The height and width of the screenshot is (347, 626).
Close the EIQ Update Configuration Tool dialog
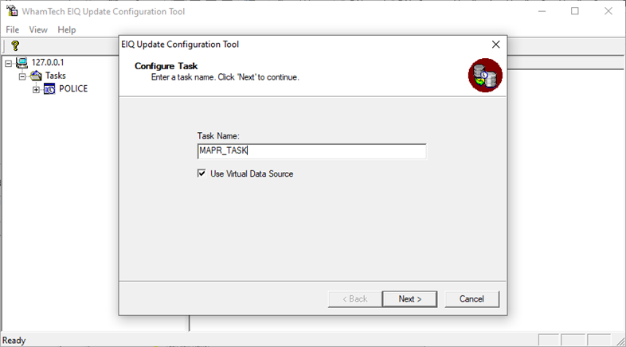point(496,45)
